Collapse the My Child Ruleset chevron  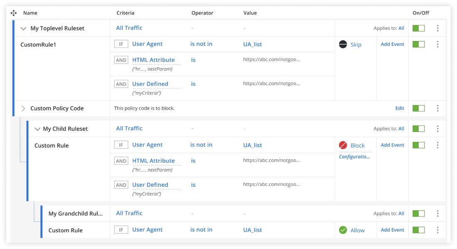click(x=37, y=129)
